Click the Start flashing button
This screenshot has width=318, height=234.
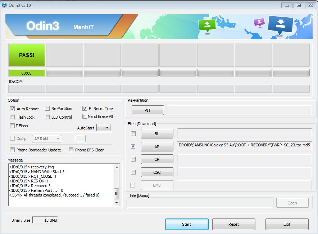point(187,224)
